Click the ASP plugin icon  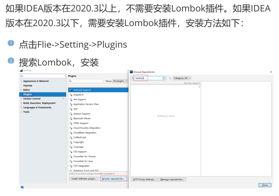click(x=71, y=109)
